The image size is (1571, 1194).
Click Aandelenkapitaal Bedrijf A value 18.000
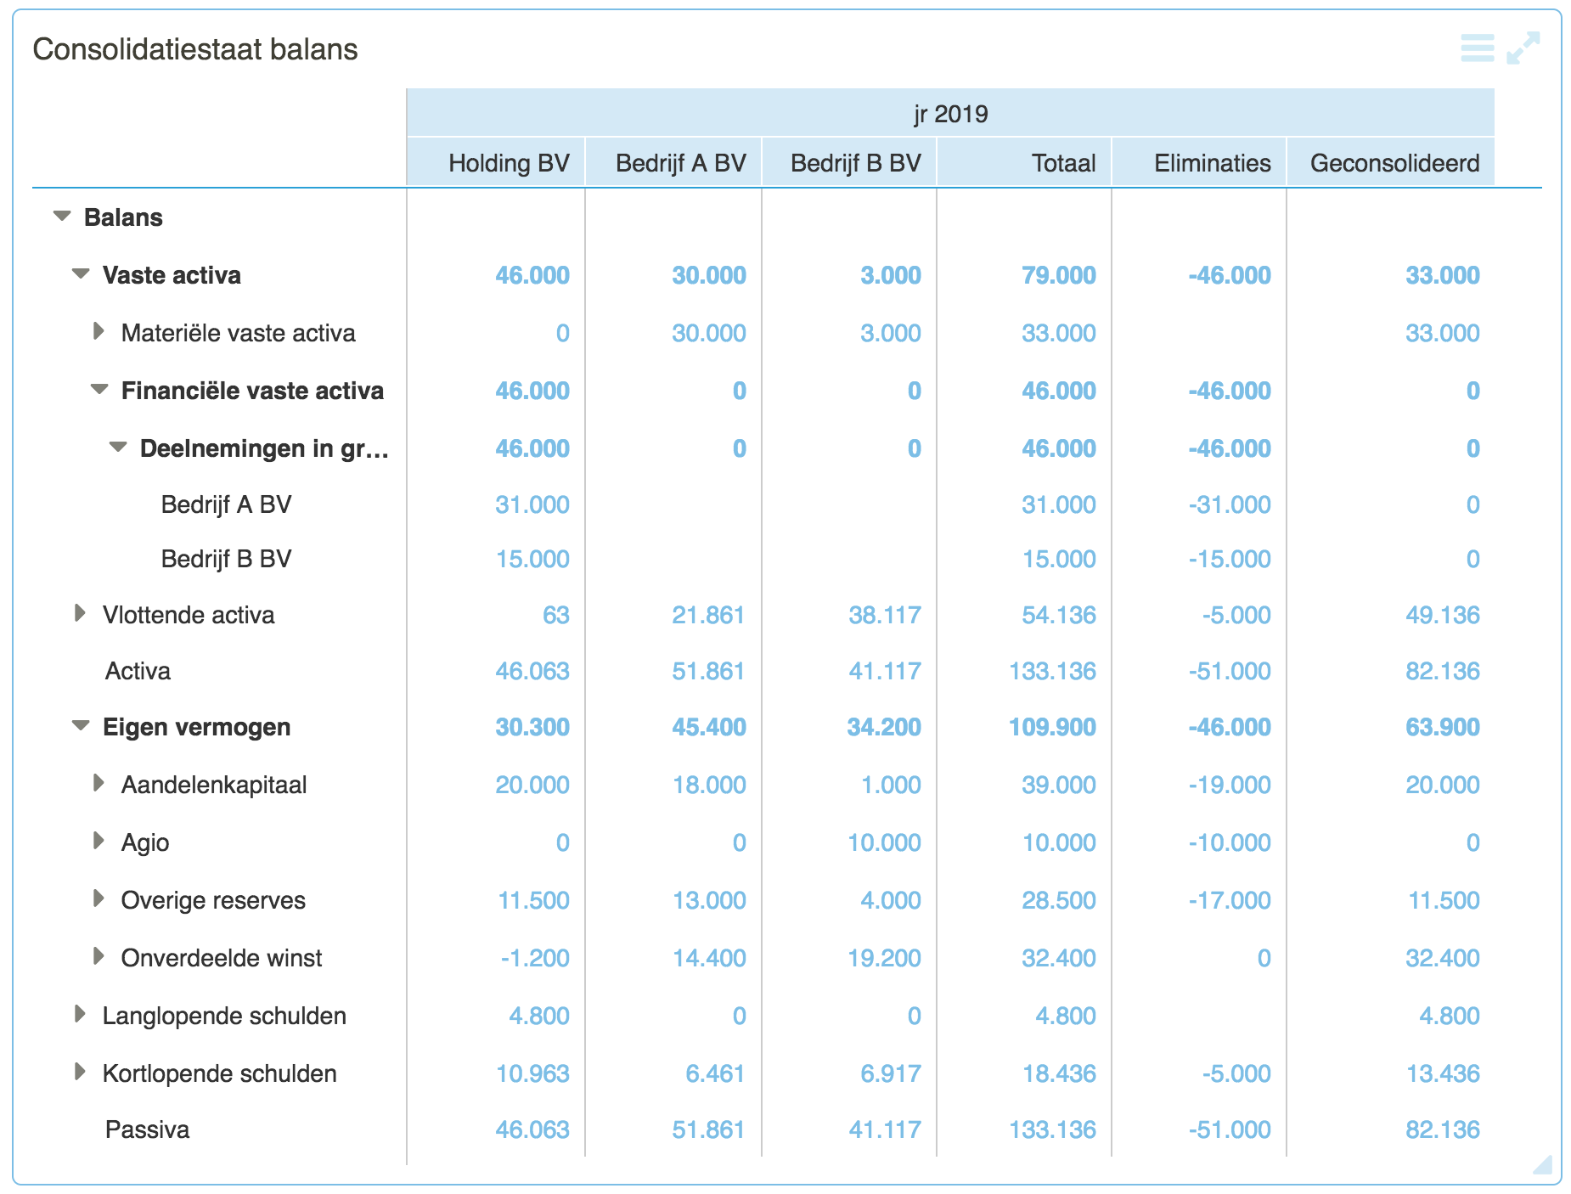point(709,785)
